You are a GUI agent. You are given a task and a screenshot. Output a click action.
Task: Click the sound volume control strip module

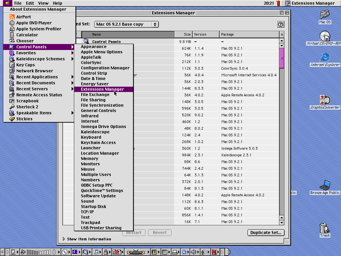(193, 252)
